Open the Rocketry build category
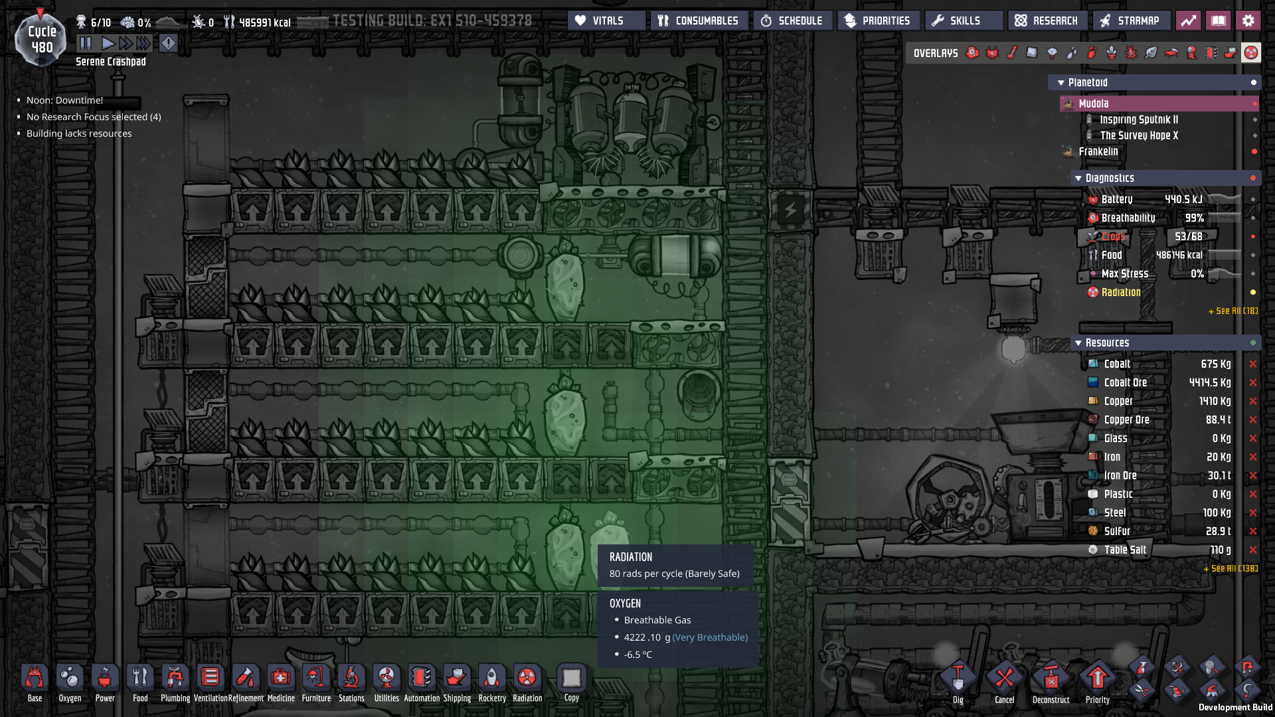This screenshot has height=717, width=1275. point(491,678)
